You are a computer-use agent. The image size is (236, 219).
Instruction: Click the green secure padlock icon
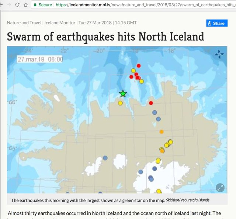(35, 5)
